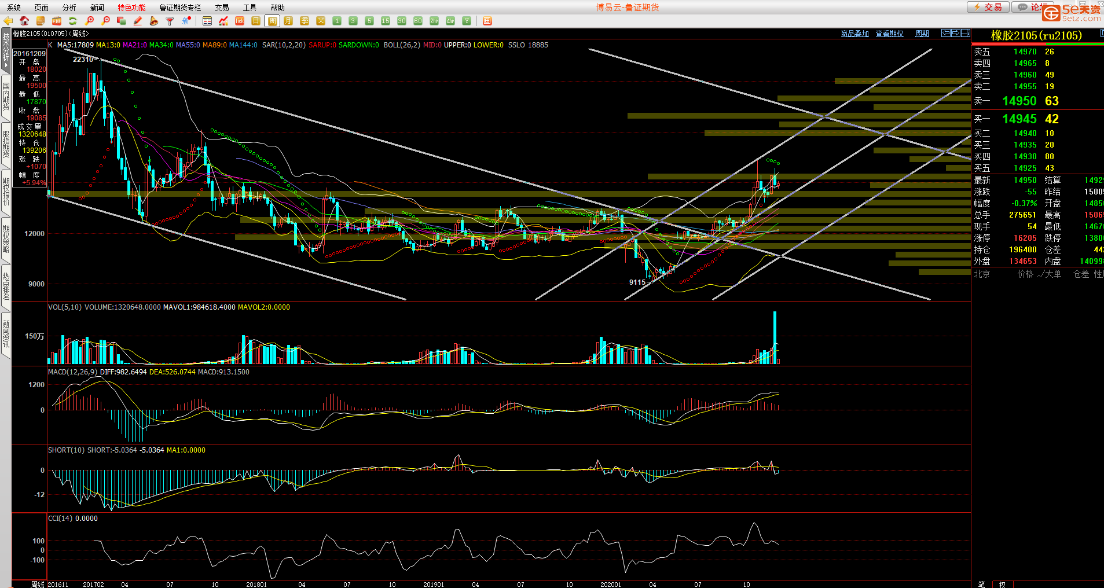Click the SHORT(10) indicator label
The width and height of the screenshot is (1104, 588).
point(67,450)
